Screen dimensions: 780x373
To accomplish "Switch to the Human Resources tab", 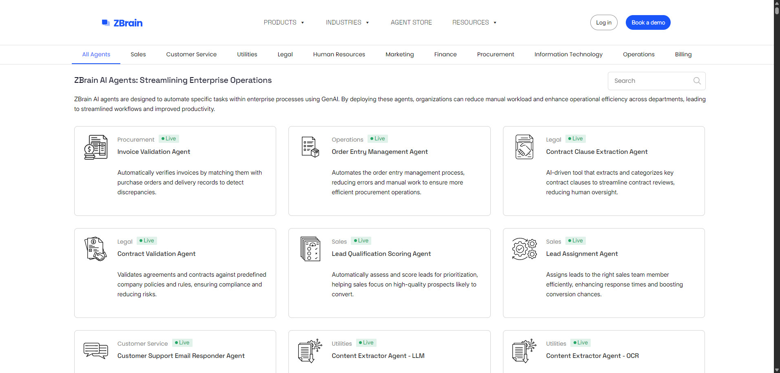I will click(x=339, y=54).
